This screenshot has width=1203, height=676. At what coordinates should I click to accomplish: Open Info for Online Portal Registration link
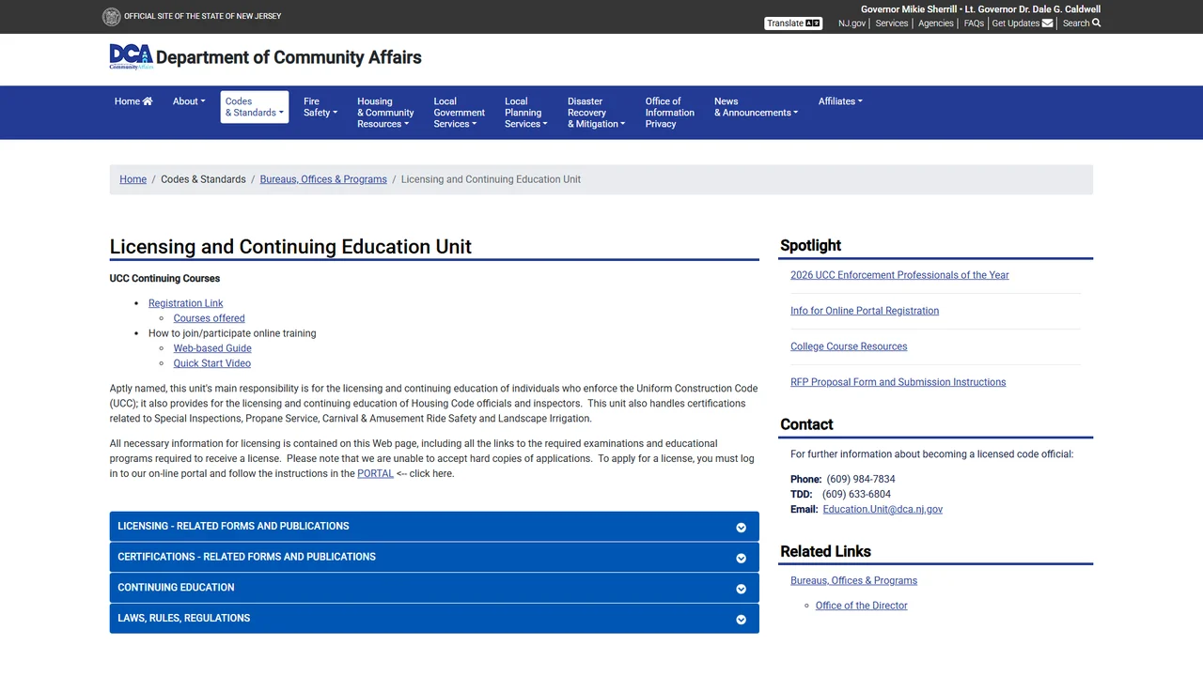[x=865, y=311]
